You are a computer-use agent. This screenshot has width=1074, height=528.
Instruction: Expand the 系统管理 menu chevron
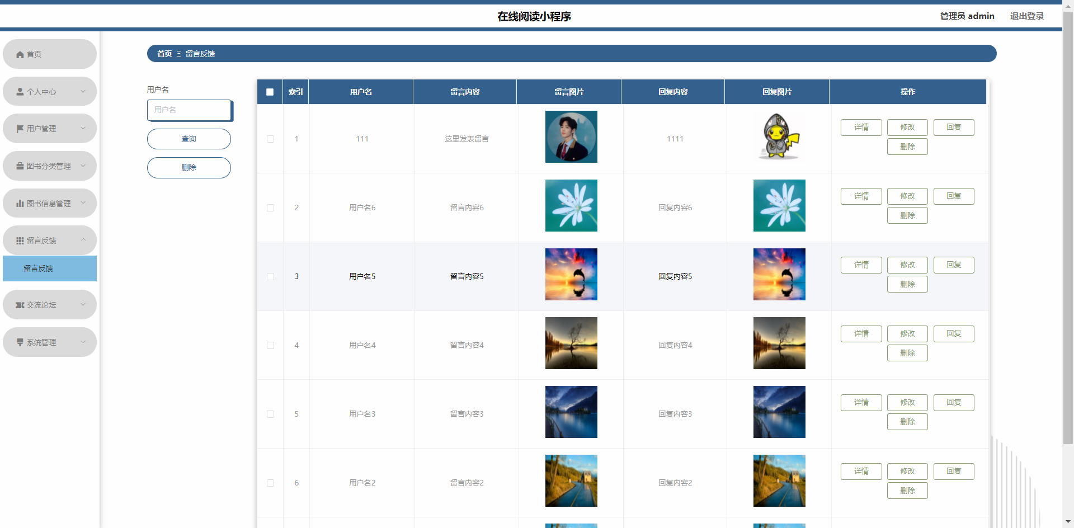83,342
